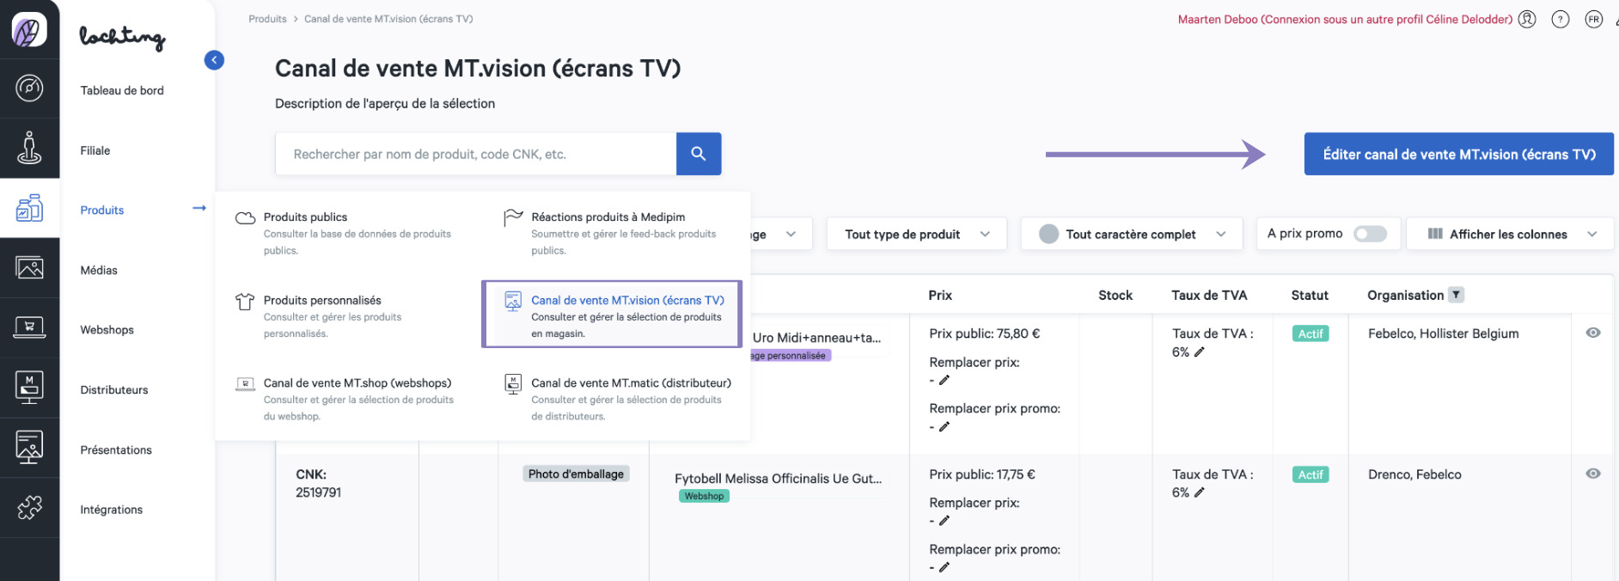
Task: Open the Intégrations section
Action: pyautogui.click(x=112, y=510)
